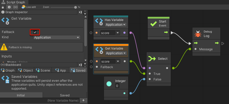The image size is (229, 104).
Task: Click the Get Variable node icon
Action: point(99,51)
